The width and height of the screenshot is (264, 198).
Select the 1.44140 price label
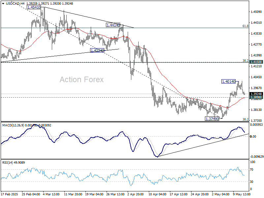[x=113, y=25]
